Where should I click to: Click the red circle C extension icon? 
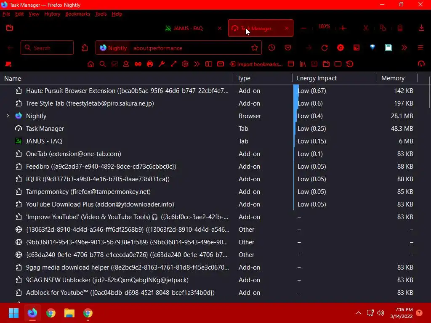(340, 48)
